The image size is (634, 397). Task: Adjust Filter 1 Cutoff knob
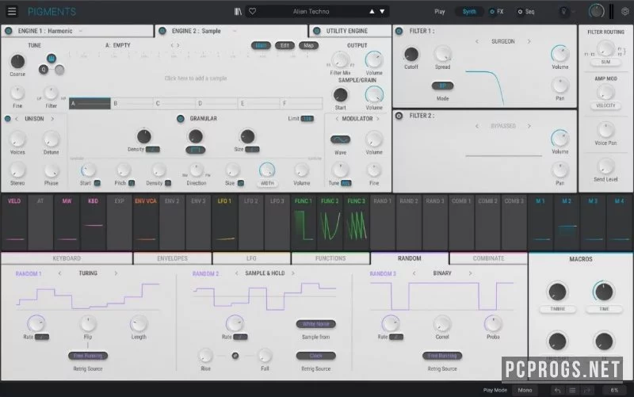coord(411,54)
